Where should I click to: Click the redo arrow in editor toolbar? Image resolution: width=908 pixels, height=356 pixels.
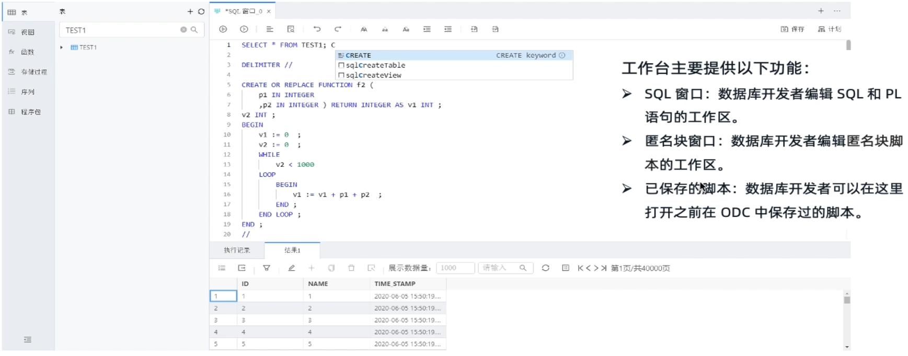pyautogui.click(x=338, y=29)
